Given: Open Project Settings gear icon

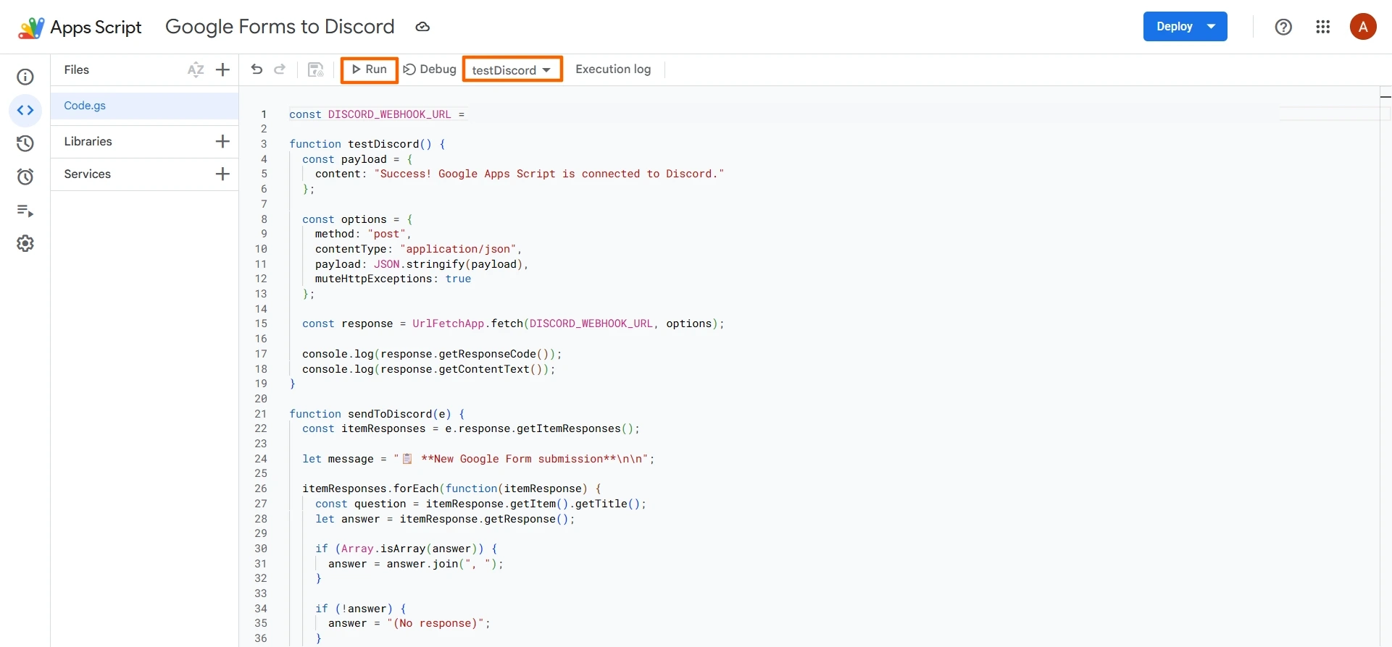Looking at the screenshot, I should click(x=25, y=243).
